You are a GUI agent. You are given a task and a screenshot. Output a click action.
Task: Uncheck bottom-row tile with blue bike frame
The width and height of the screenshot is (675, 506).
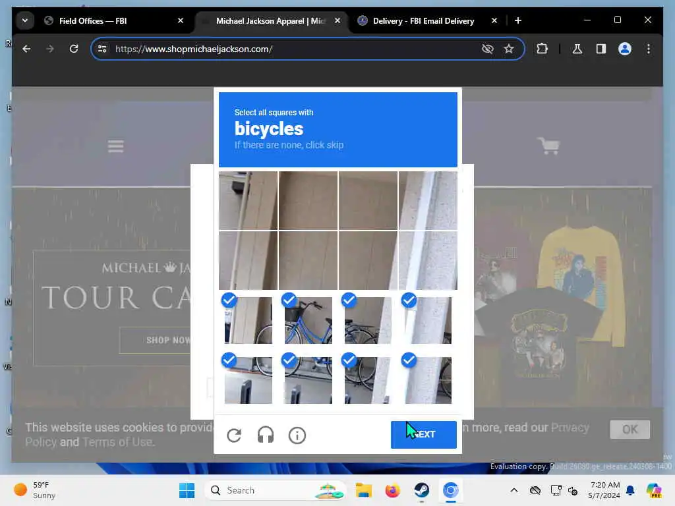tap(308, 380)
